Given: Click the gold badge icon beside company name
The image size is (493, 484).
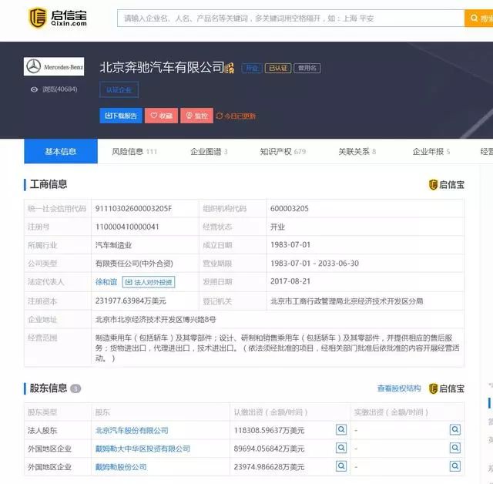Looking at the screenshot, I should coord(230,68).
